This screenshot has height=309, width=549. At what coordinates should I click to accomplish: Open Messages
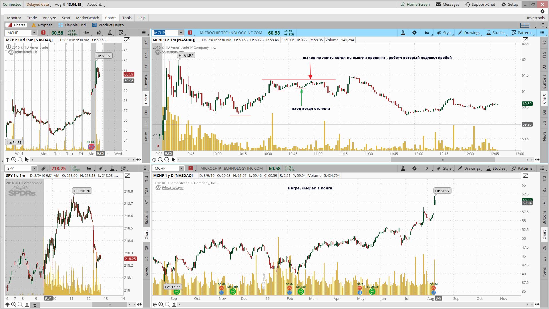447,4
